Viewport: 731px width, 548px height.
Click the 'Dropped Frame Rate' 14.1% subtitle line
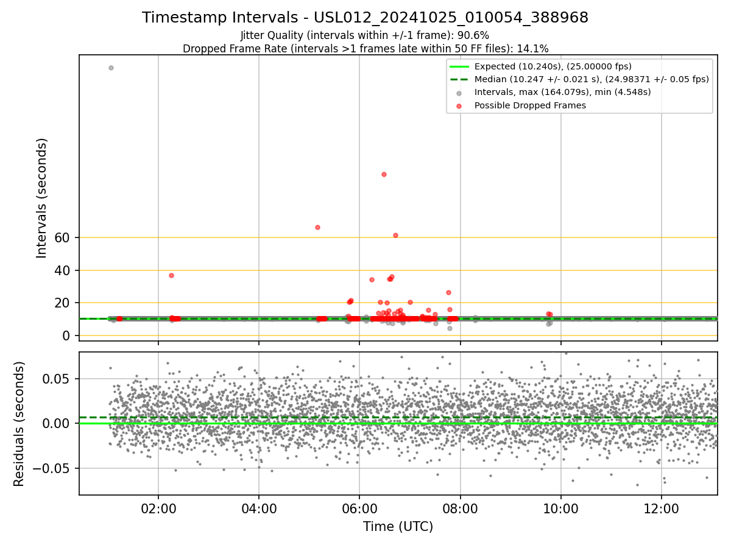365,49
